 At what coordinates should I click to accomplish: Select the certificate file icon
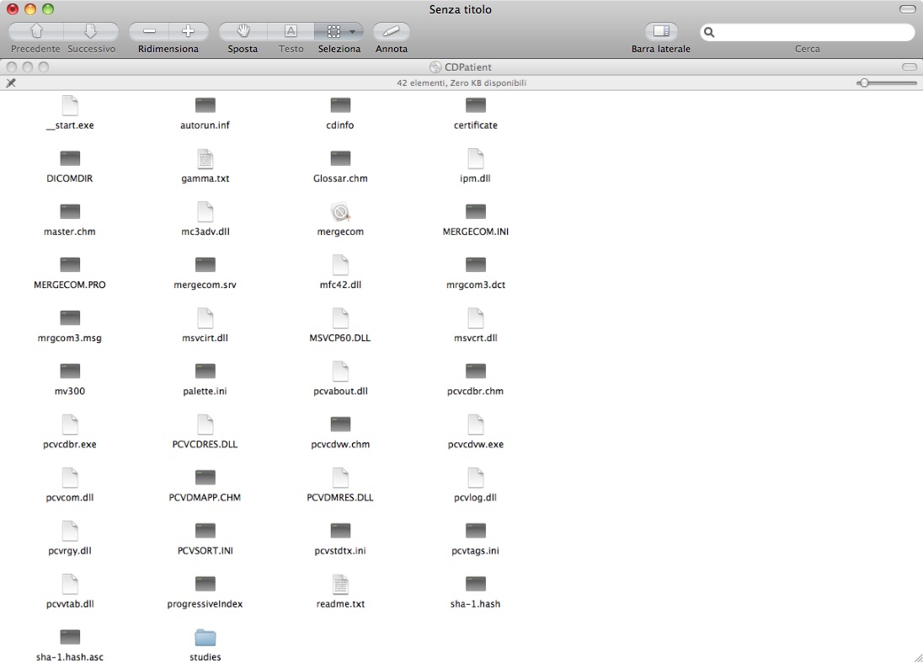[476, 105]
